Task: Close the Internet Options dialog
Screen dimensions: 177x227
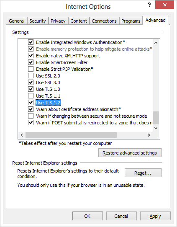Action: [x=165, y=5]
